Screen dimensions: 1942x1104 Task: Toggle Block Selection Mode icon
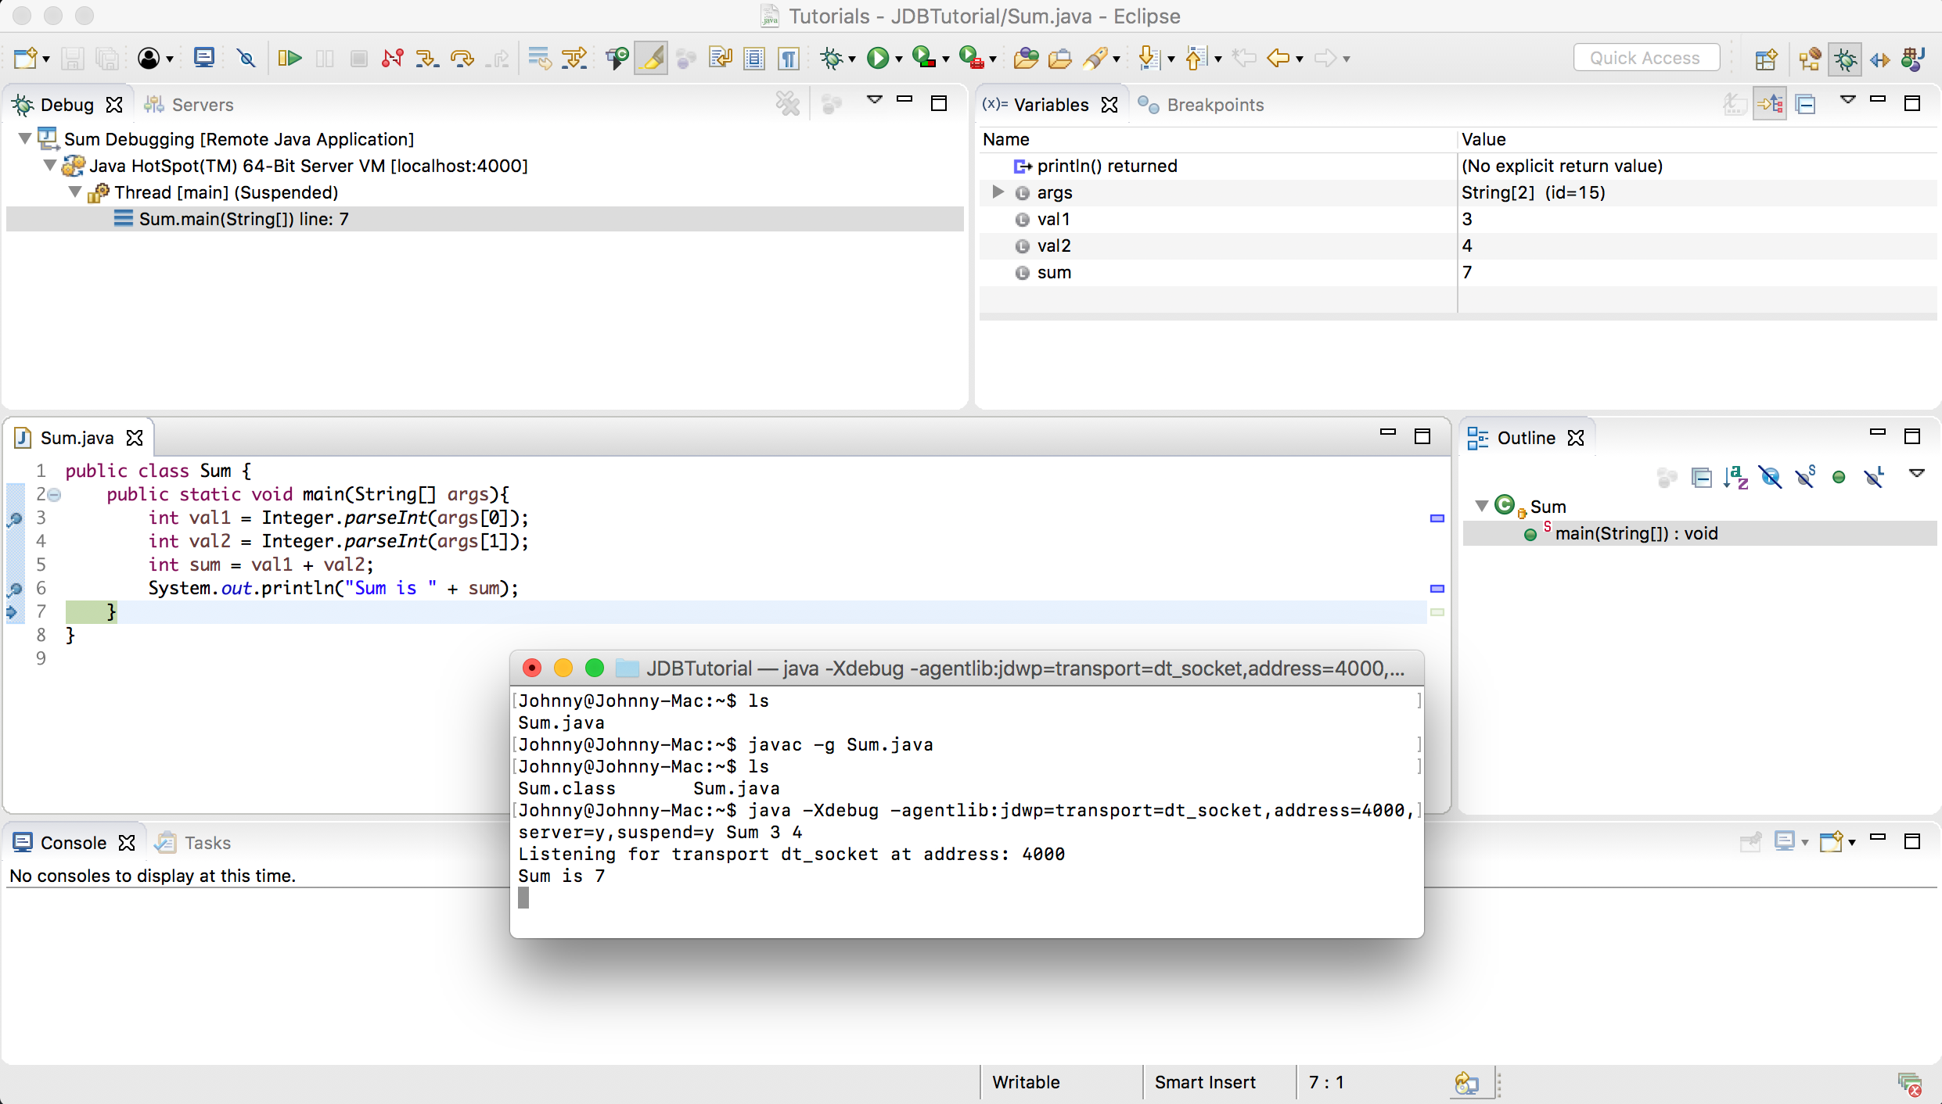(x=754, y=58)
